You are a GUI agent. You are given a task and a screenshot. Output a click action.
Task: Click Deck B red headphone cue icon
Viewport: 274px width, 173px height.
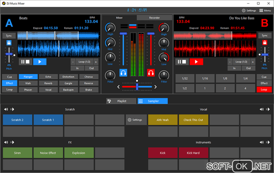(x=151, y=73)
